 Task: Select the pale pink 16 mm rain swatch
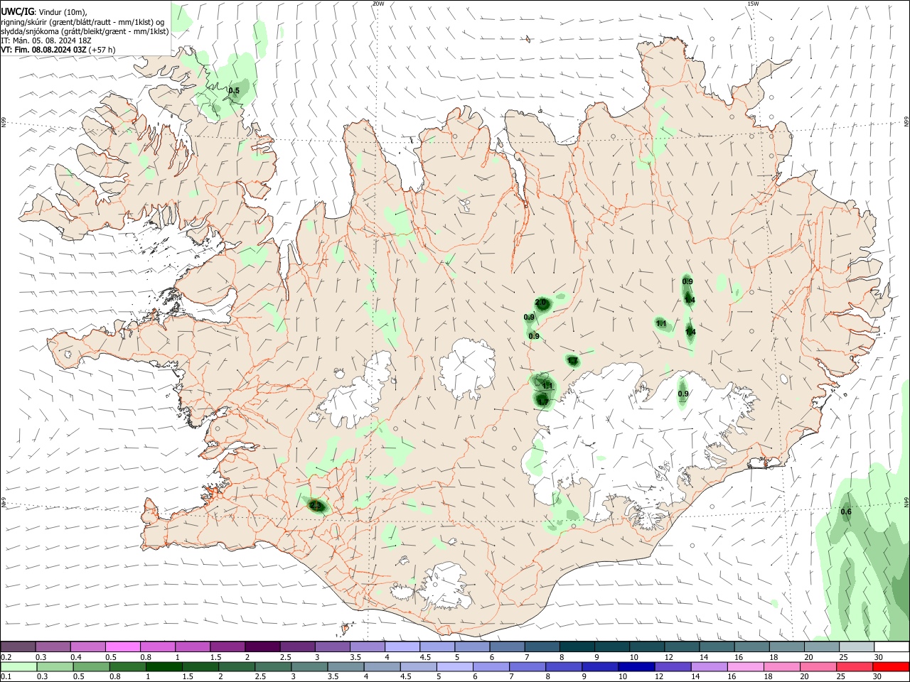(744, 666)
